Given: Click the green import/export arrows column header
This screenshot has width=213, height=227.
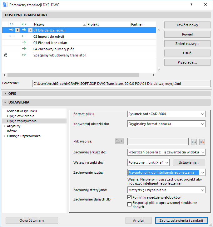Looking at the screenshot, I should pyautogui.click(x=24, y=24).
